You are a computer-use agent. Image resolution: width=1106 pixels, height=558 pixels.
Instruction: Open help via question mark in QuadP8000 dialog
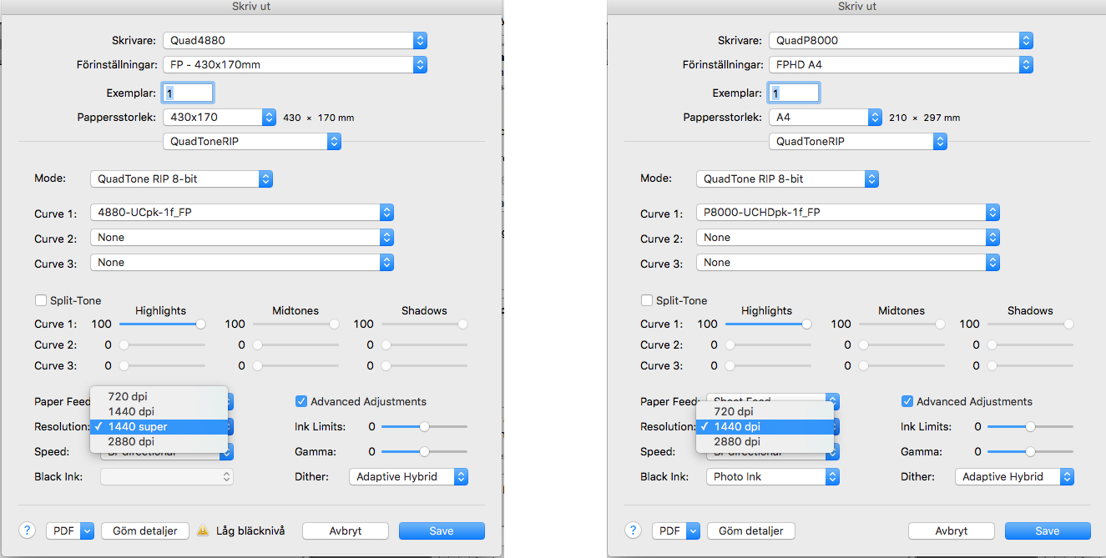coord(634,530)
